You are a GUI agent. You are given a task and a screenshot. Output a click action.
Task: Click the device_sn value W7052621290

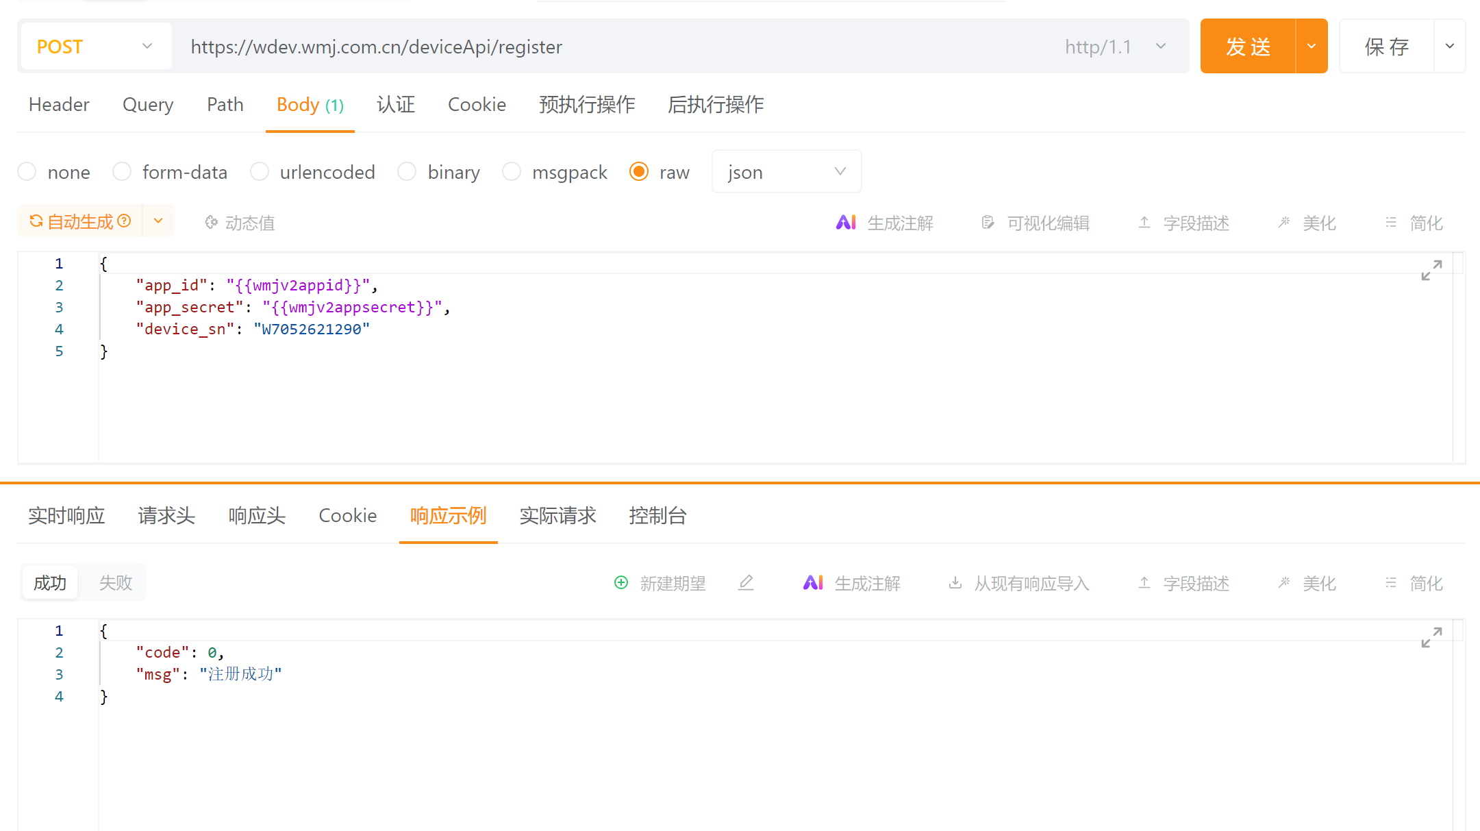click(312, 329)
